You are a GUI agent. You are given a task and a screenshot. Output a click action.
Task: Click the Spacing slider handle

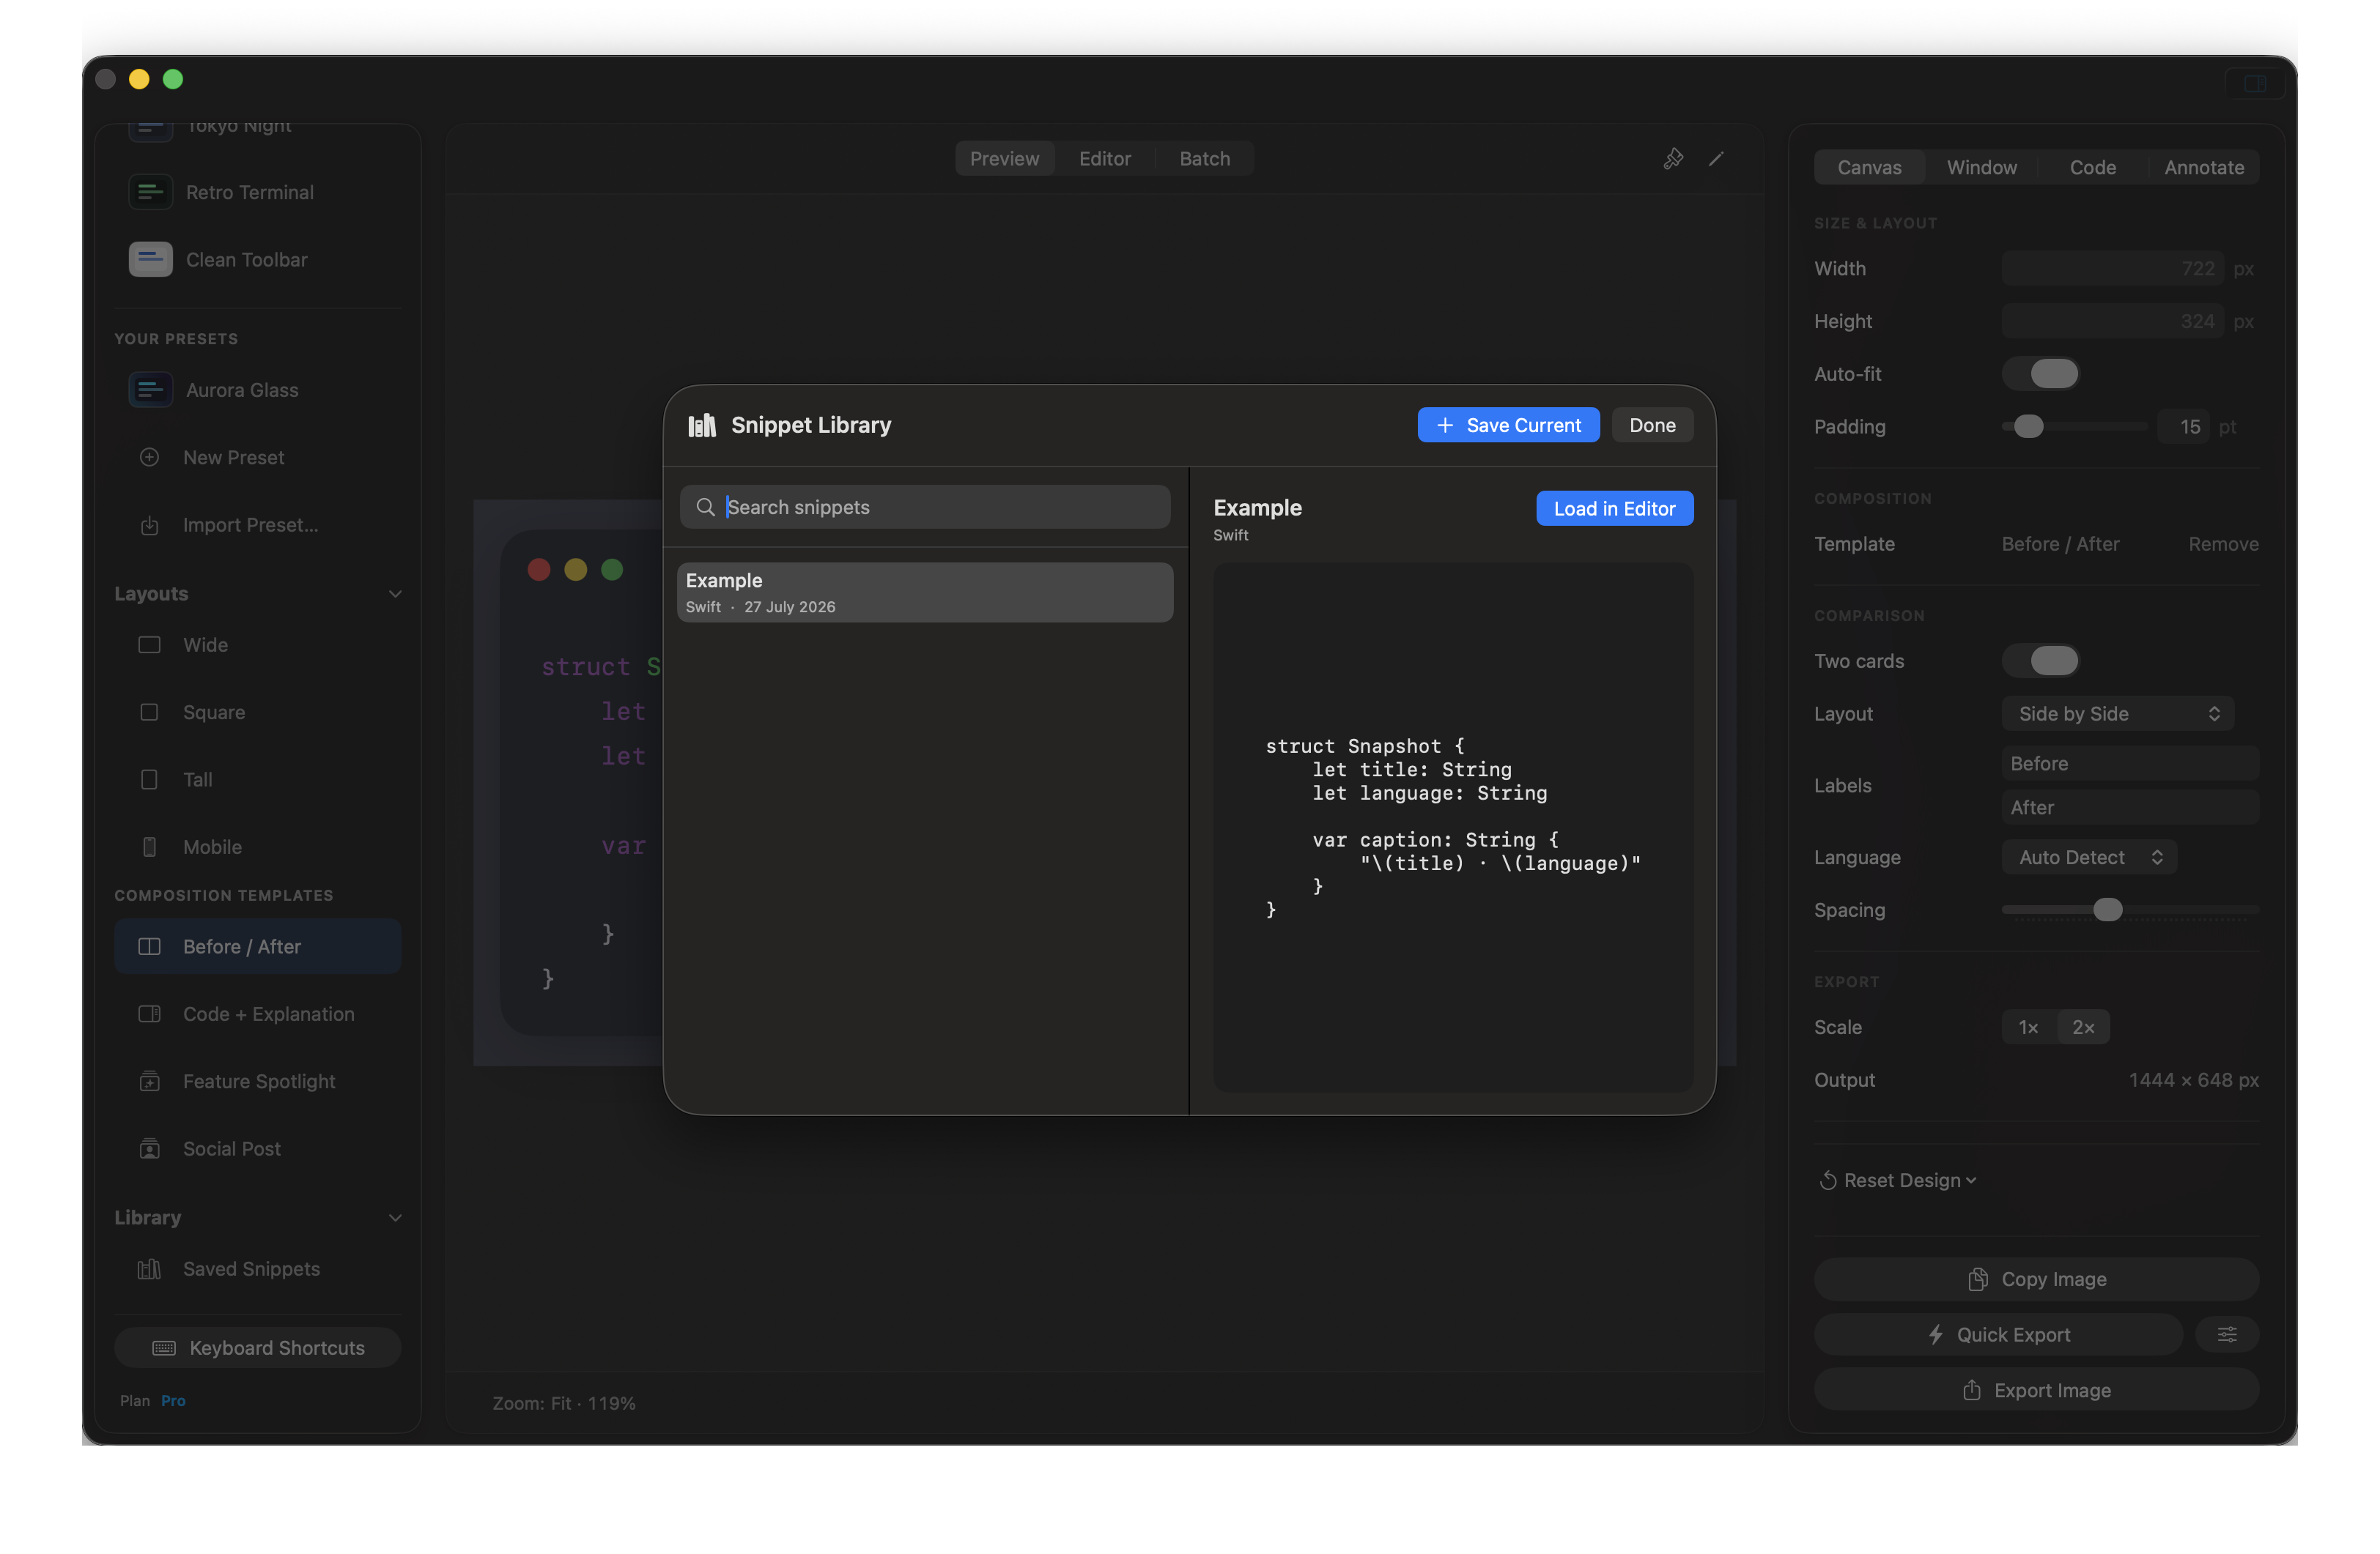[2107, 910]
